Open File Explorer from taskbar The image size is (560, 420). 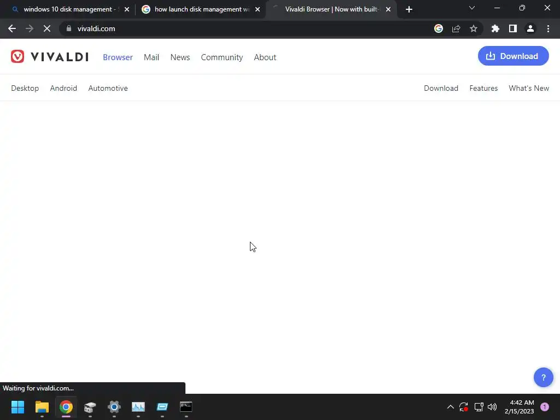coord(42,407)
